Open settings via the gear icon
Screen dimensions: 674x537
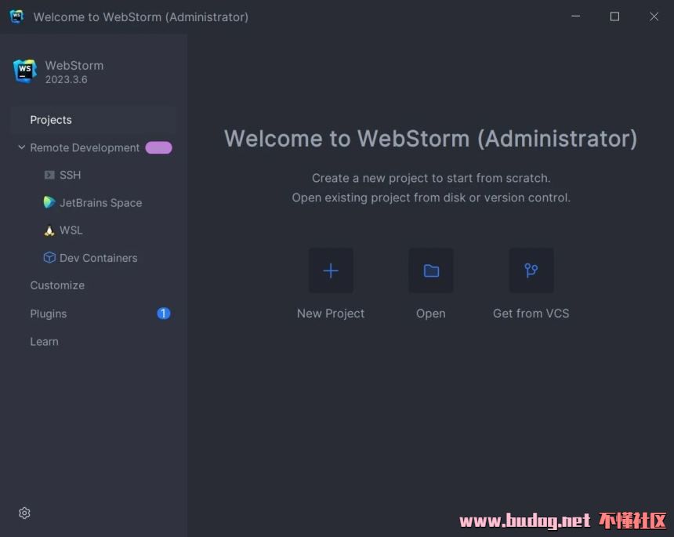[24, 513]
